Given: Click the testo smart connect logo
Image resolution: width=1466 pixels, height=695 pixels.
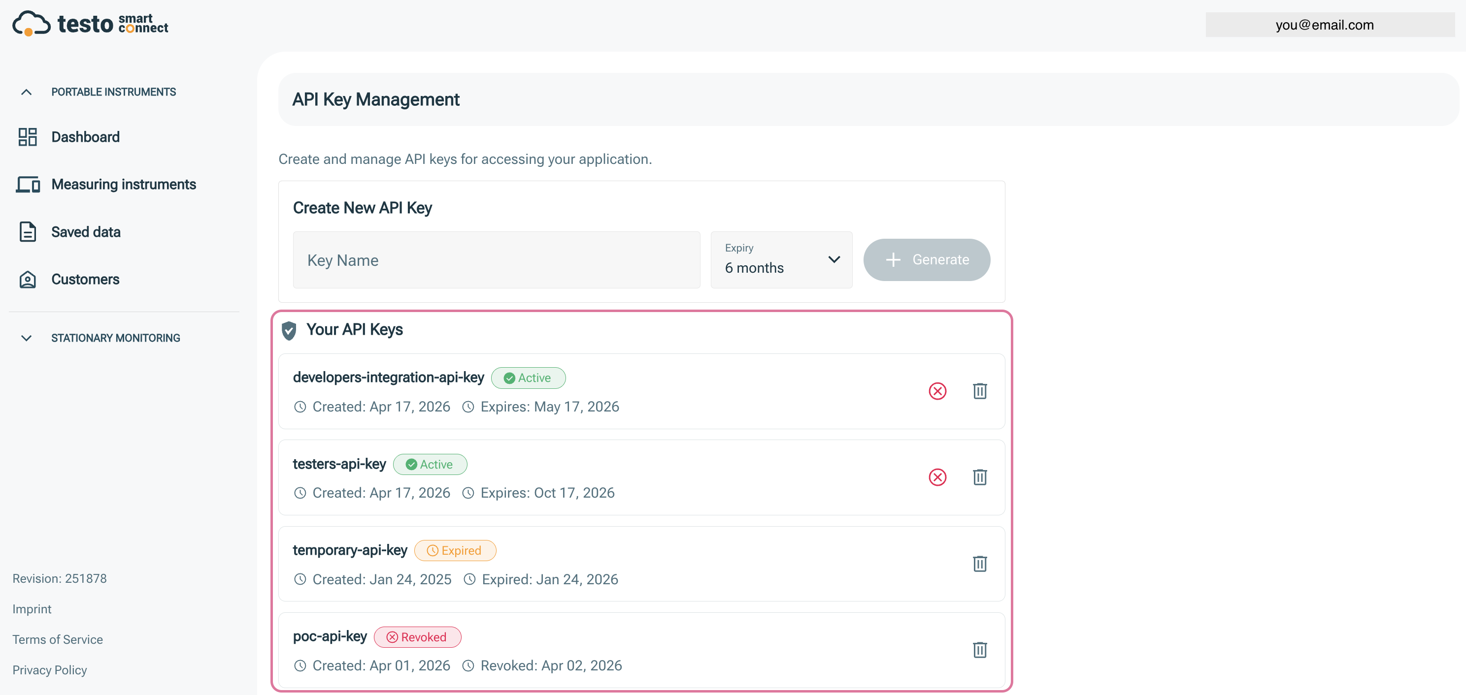Looking at the screenshot, I should click(90, 24).
